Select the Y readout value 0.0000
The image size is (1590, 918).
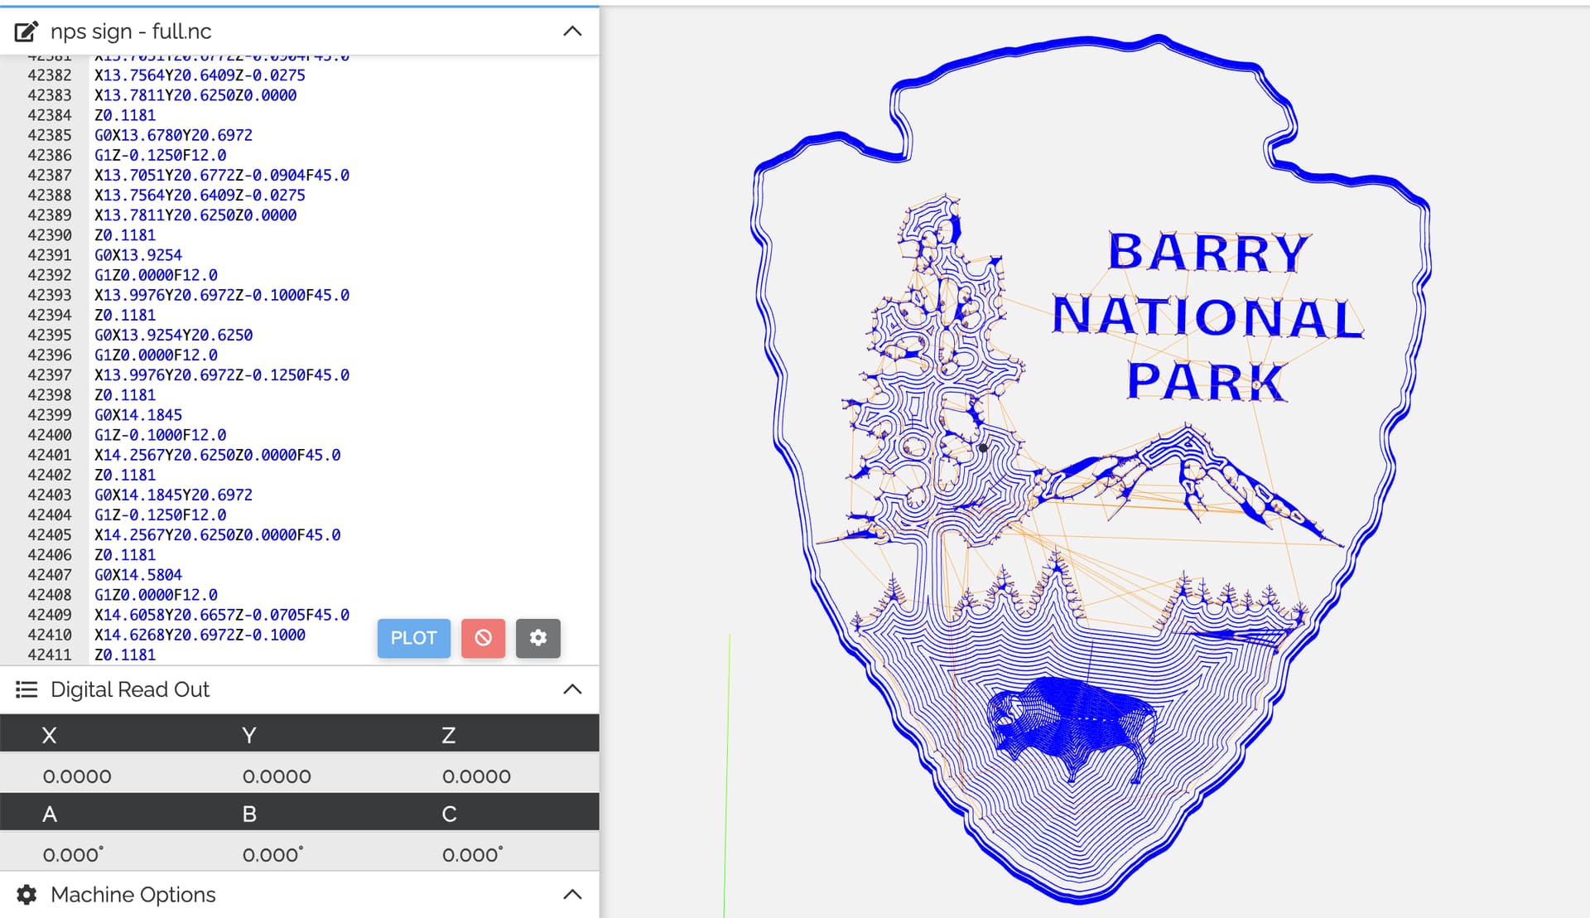277,776
